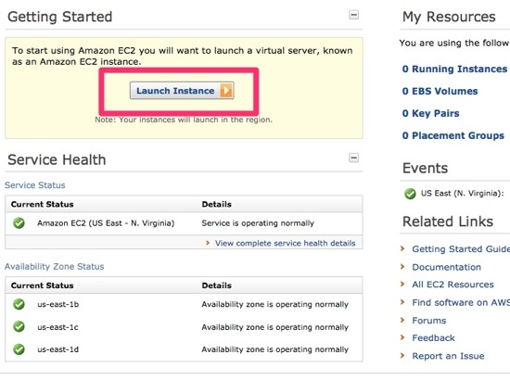Click 'Service is operating normally' text
The image size is (510, 380).
pyautogui.click(x=258, y=223)
